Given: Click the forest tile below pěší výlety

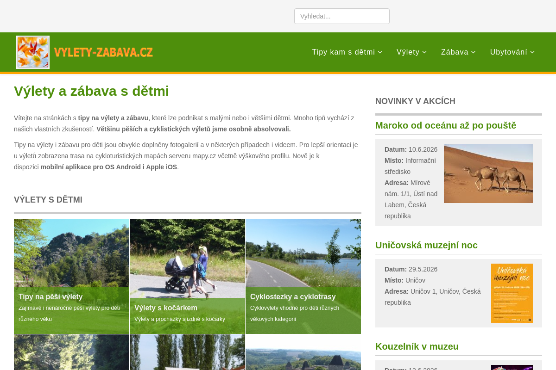Looking at the screenshot, I should coord(71,352).
